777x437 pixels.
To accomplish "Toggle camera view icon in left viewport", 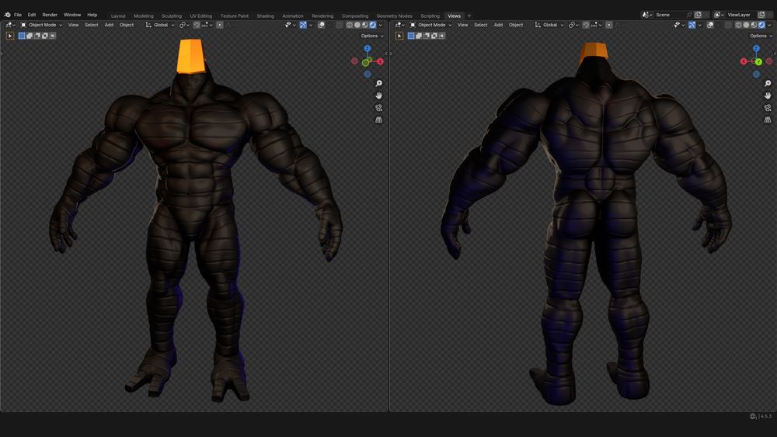I will (378, 108).
